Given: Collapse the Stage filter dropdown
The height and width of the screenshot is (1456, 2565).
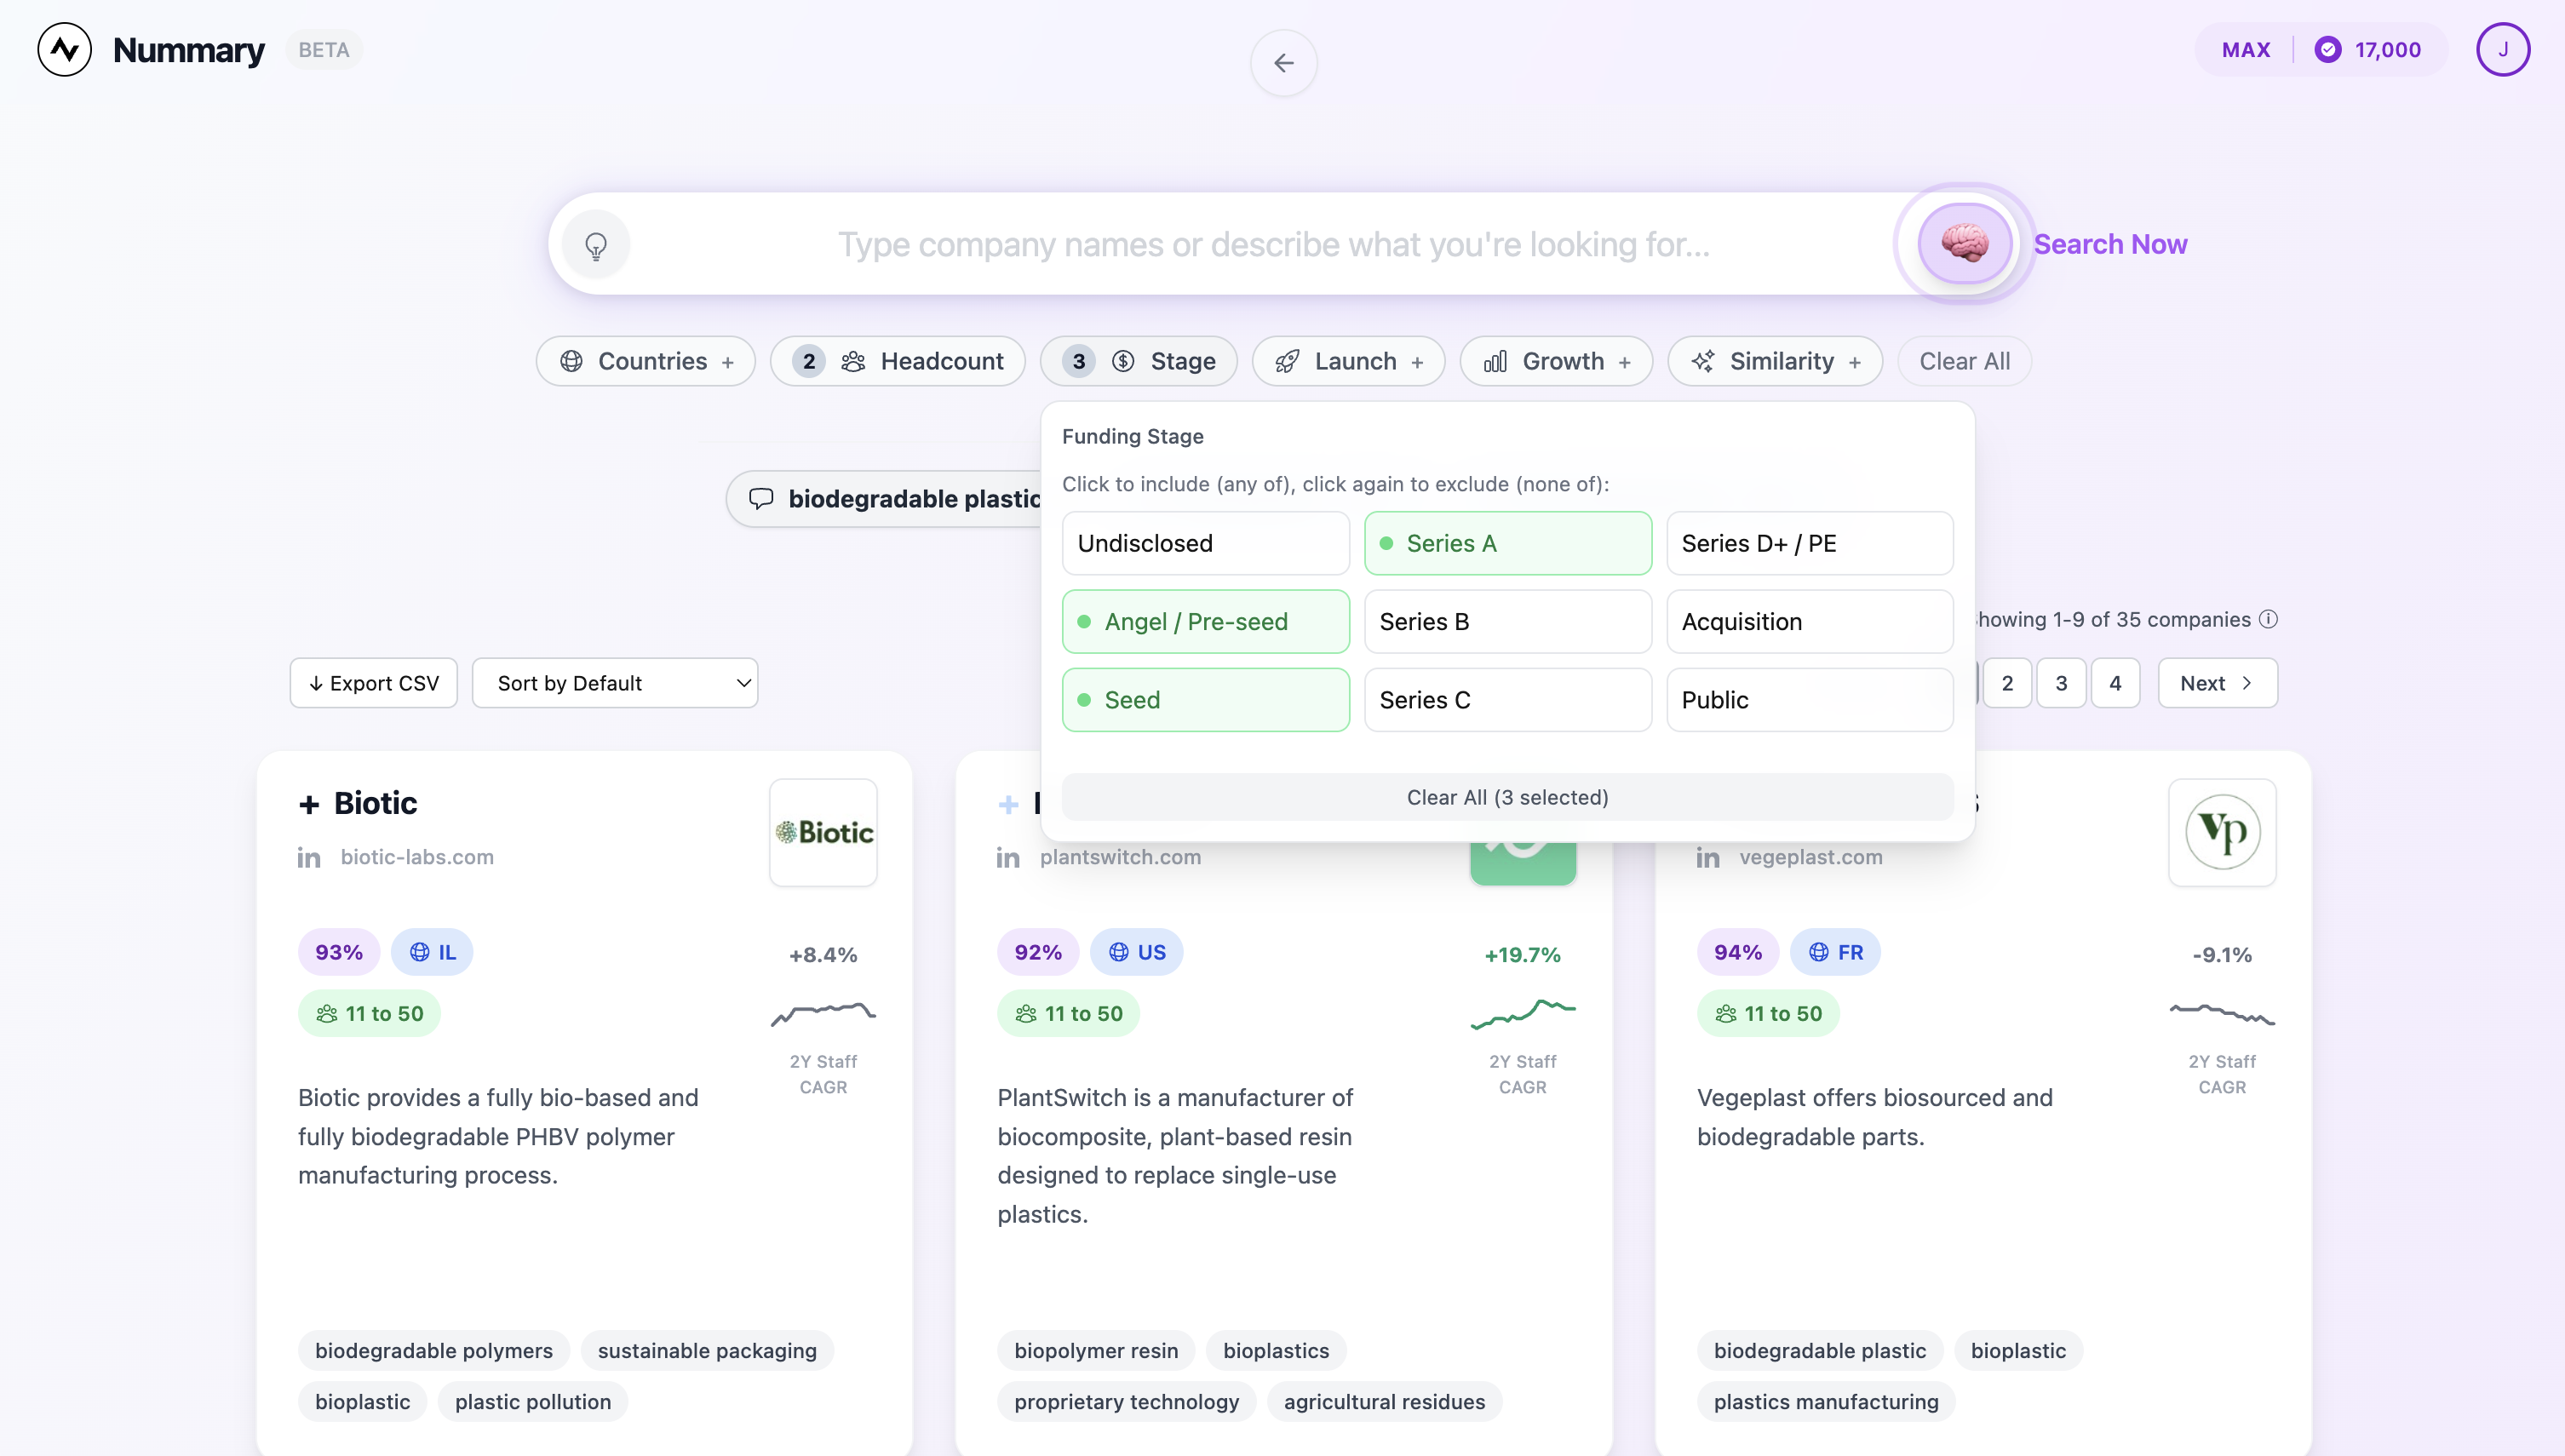Looking at the screenshot, I should coord(1138,361).
